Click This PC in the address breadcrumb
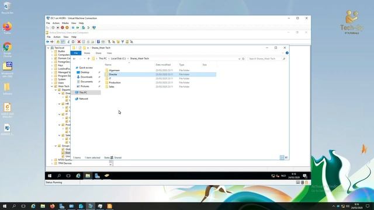The height and width of the screenshot is (210, 374). tap(103, 58)
